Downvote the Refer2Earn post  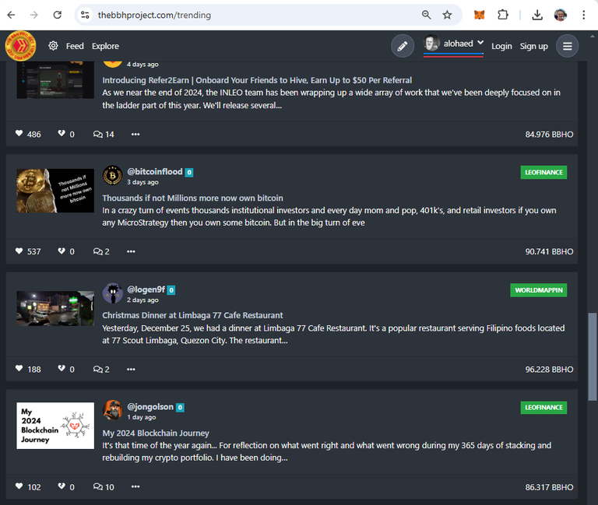62,133
